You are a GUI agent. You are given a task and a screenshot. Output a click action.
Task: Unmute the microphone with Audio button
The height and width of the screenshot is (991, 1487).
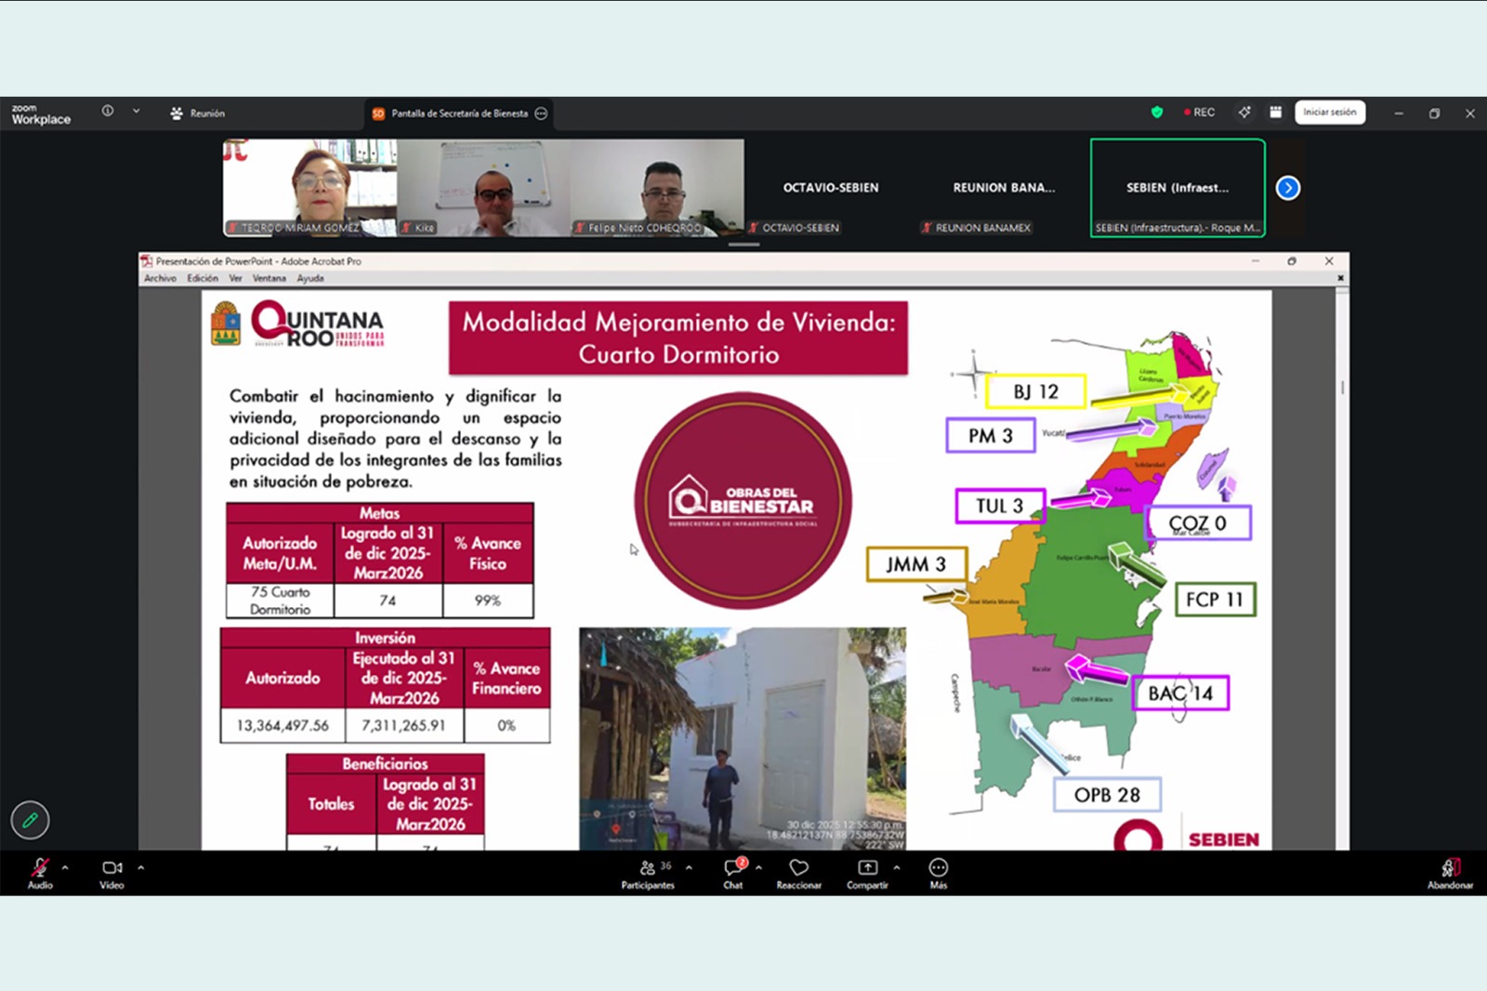coord(39,871)
